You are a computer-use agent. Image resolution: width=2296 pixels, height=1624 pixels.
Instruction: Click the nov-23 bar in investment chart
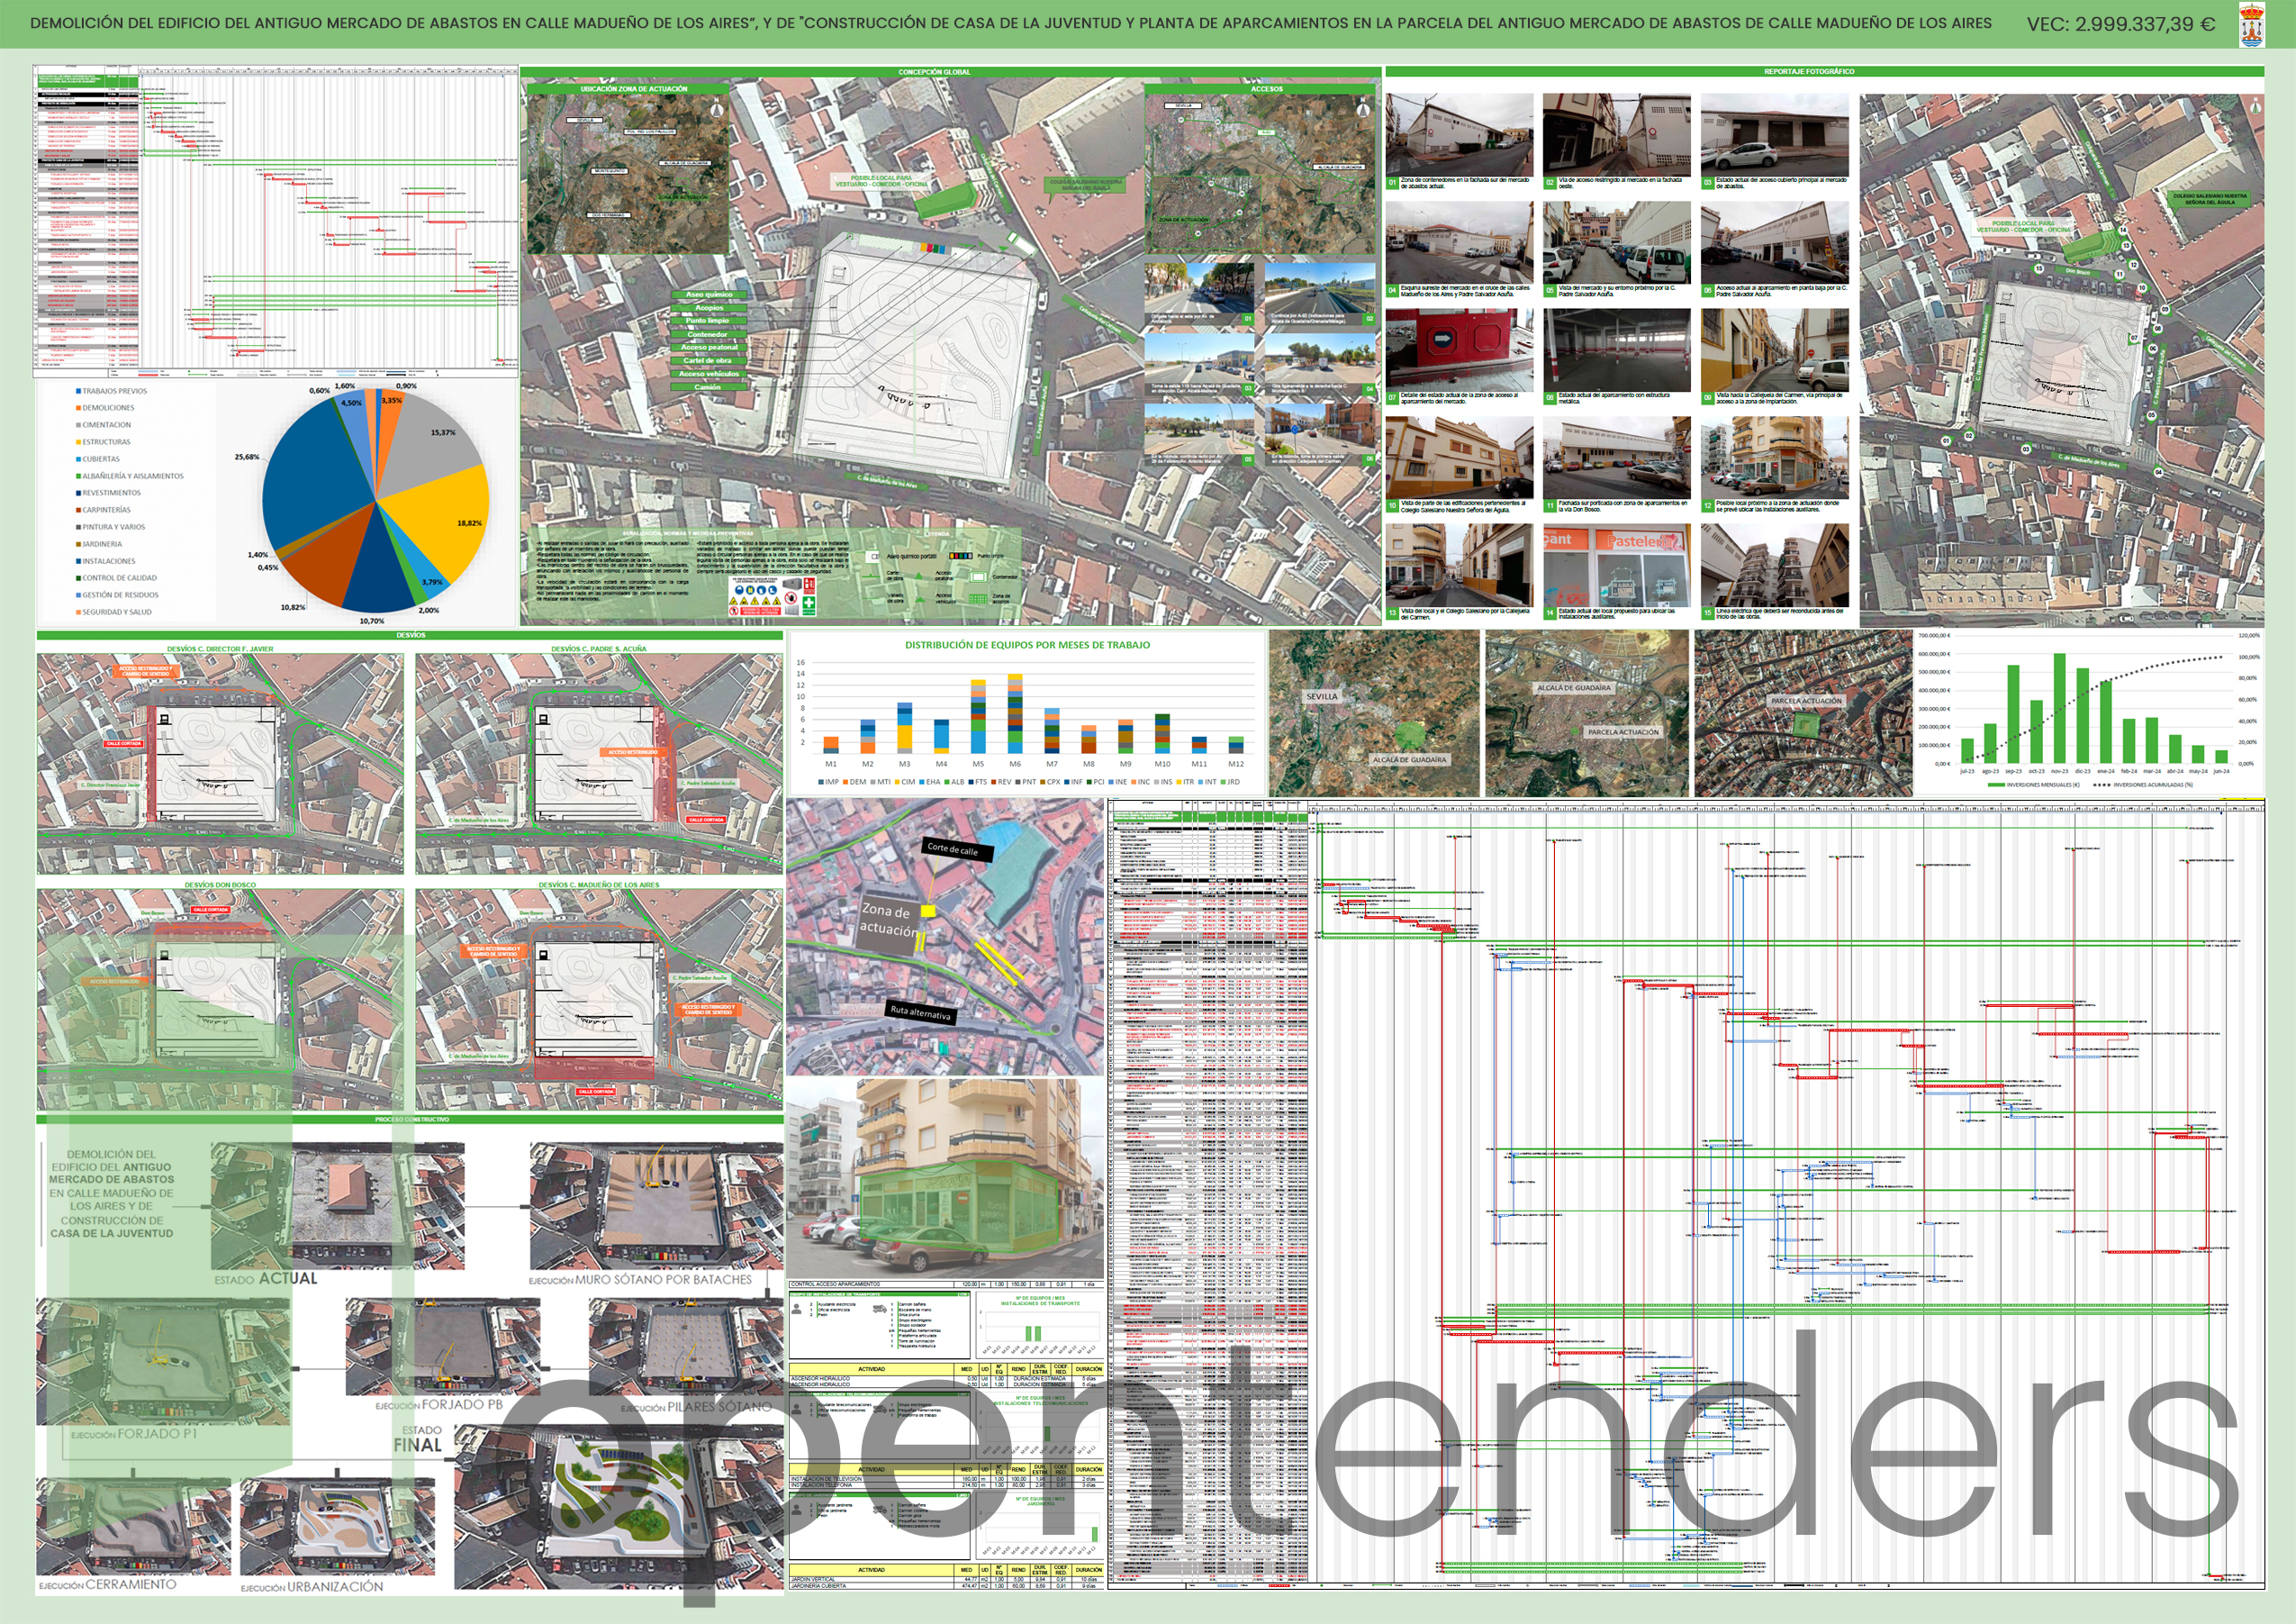pos(2060,710)
